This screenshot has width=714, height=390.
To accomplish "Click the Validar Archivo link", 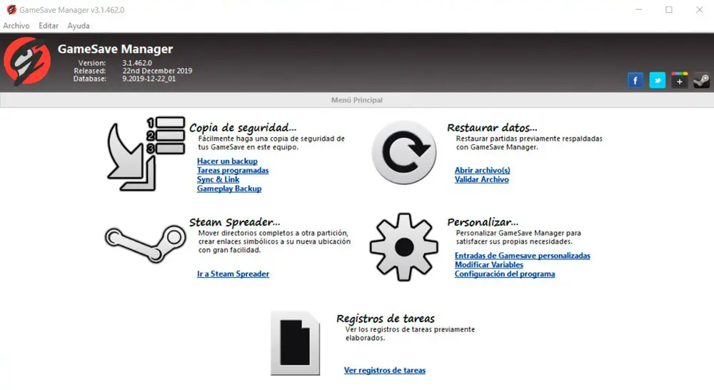I will [x=482, y=179].
